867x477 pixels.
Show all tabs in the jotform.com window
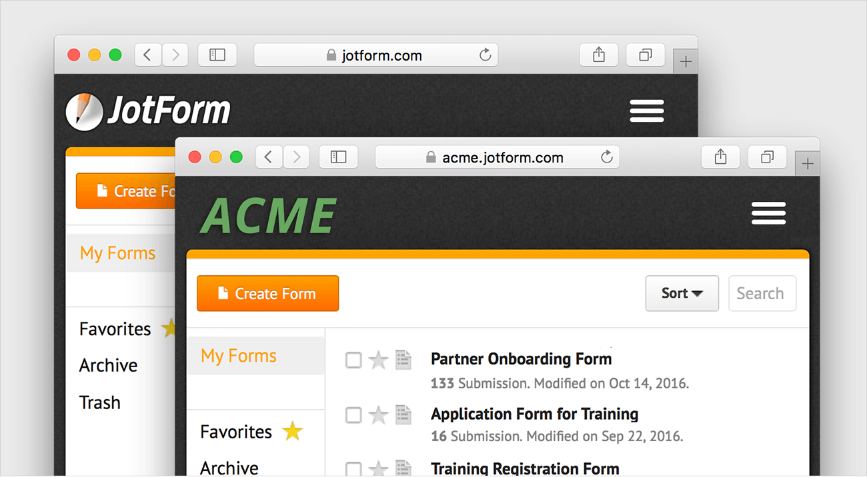(x=646, y=55)
